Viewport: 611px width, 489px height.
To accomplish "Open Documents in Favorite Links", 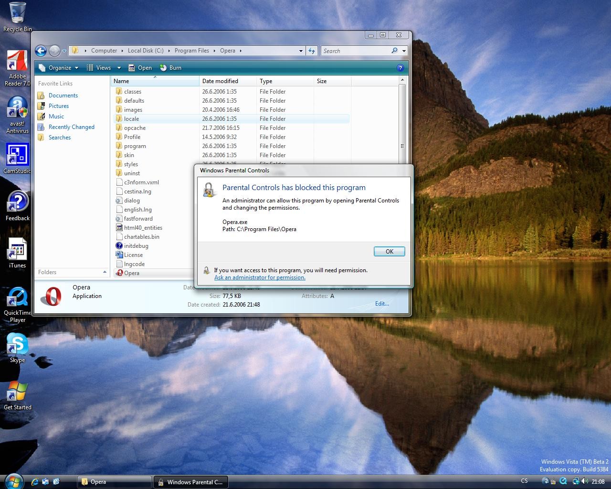I will pyautogui.click(x=63, y=96).
